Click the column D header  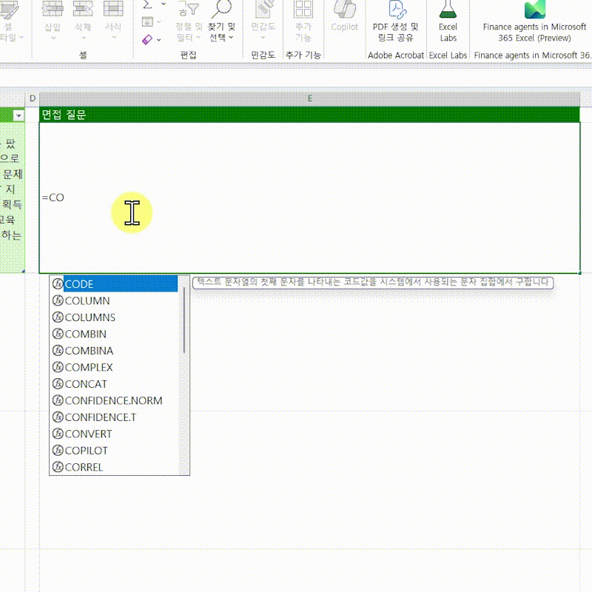click(33, 98)
